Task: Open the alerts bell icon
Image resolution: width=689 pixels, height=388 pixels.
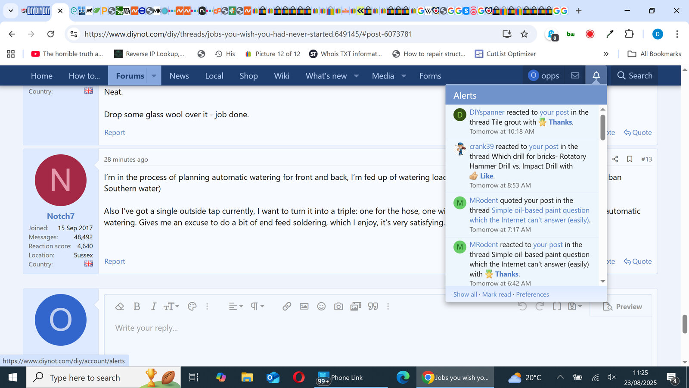Action: pyautogui.click(x=596, y=76)
